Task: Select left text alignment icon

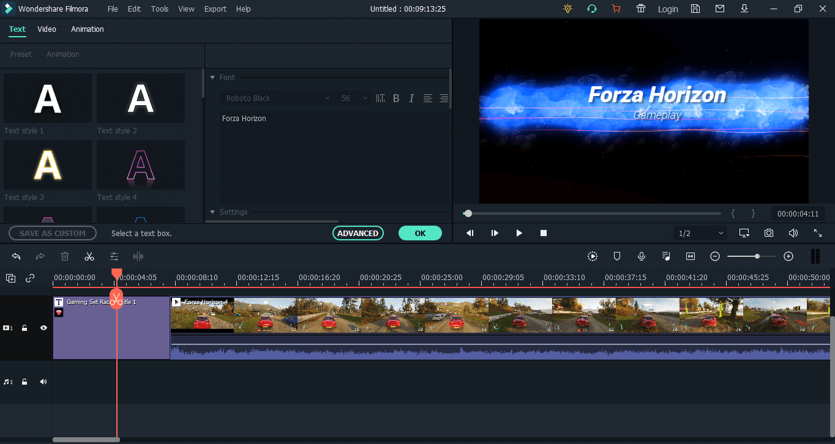Action: pos(428,98)
